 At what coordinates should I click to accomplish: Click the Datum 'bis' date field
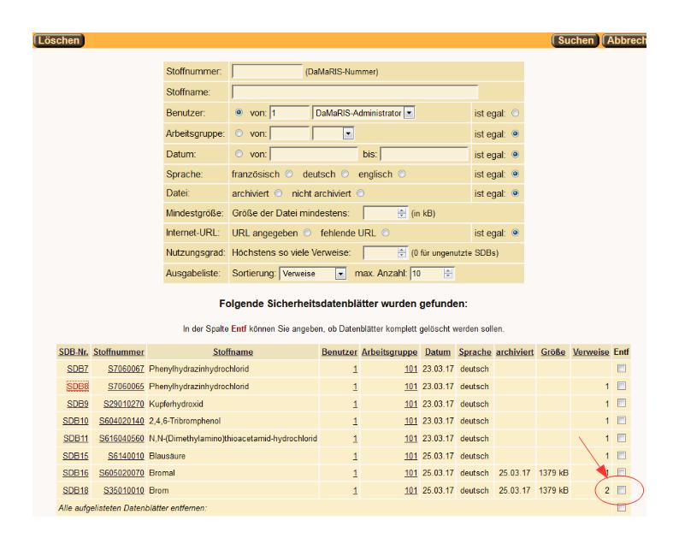[x=424, y=154]
